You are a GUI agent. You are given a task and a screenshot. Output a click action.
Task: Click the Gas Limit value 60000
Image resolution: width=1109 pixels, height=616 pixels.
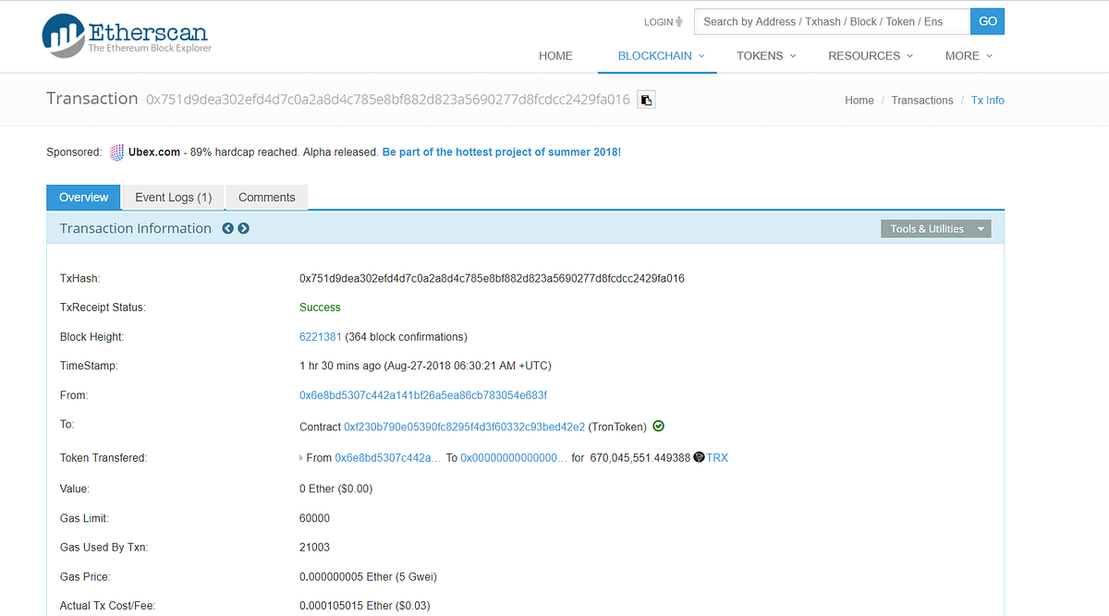[314, 519]
